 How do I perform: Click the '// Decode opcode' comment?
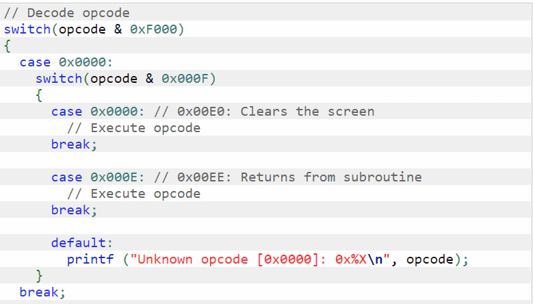pos(67,13)
